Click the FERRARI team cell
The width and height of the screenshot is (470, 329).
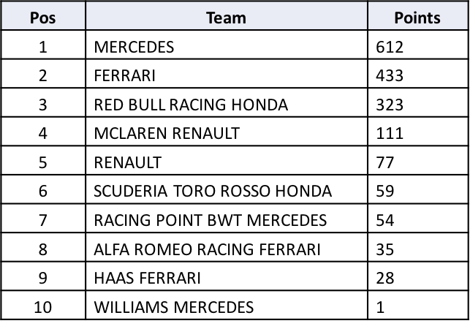point(227,74)
